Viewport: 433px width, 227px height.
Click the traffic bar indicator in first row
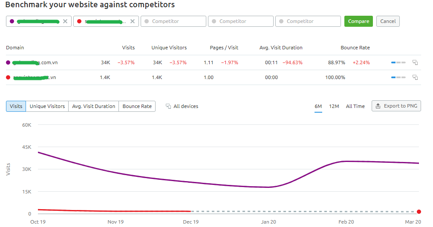398,62
